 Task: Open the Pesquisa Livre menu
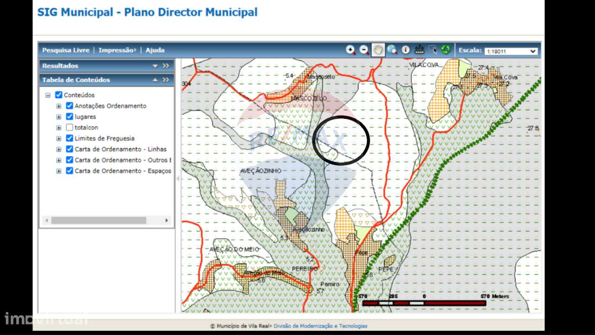(x=66, y=50)
